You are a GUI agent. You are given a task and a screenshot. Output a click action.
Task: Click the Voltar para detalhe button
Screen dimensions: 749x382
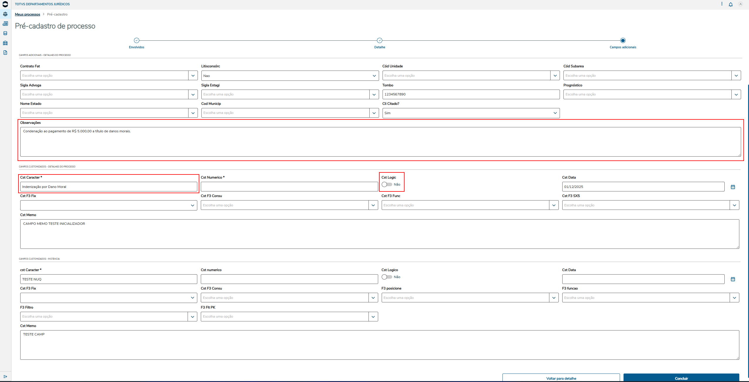pos(561,378)
